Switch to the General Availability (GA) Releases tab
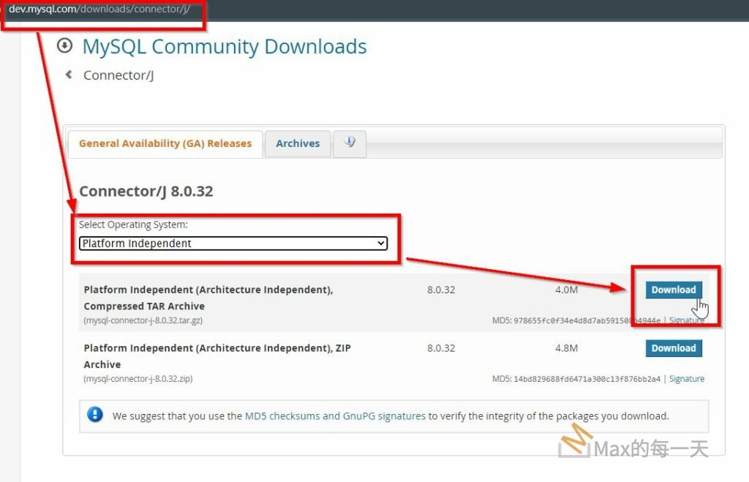 coord(165,143)
